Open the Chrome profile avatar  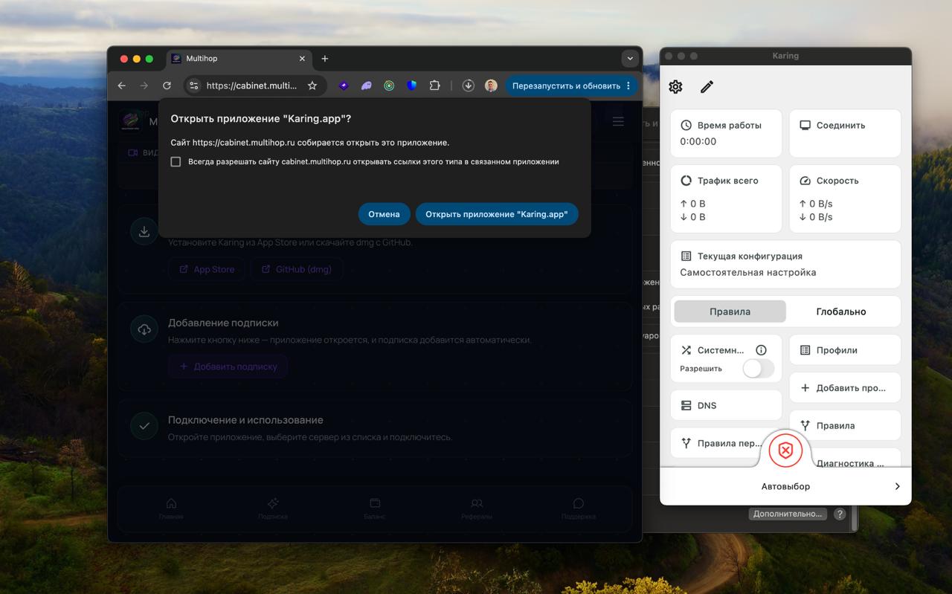pyautogui.click(x=491, y=86)
